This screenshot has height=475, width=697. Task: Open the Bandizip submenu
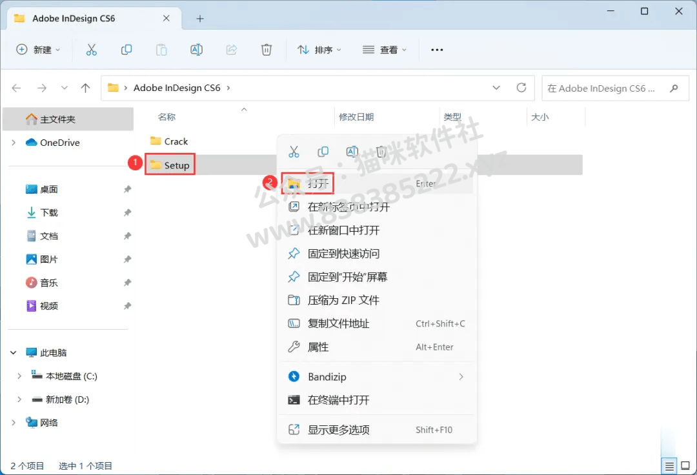pos(376,377)
